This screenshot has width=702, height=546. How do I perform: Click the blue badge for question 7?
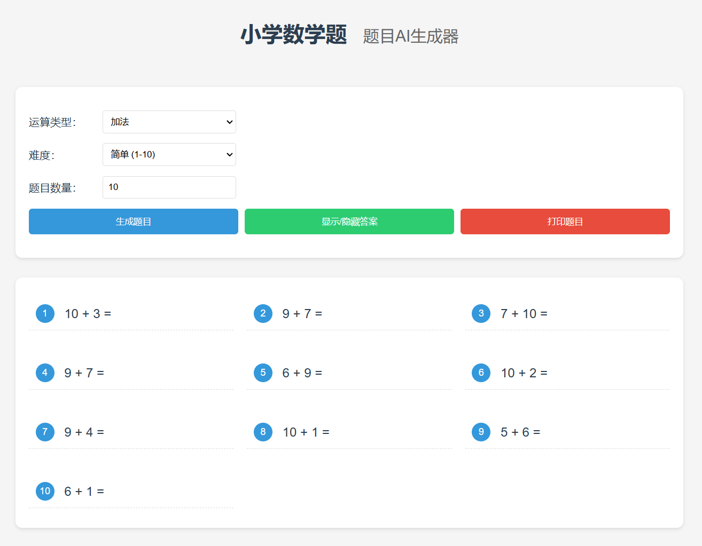coord(45,432)
